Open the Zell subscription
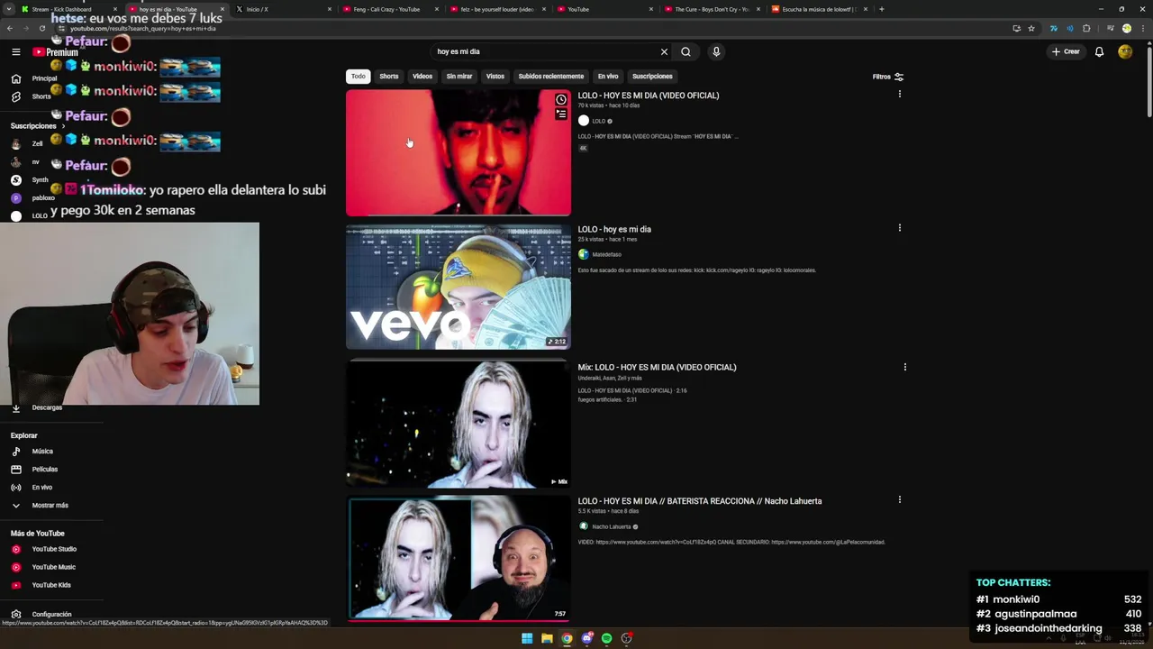 coord(37,143)
